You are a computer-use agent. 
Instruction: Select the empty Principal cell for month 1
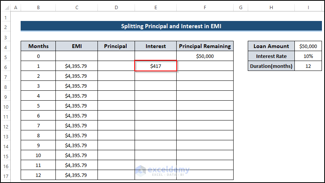pos(116,66)
